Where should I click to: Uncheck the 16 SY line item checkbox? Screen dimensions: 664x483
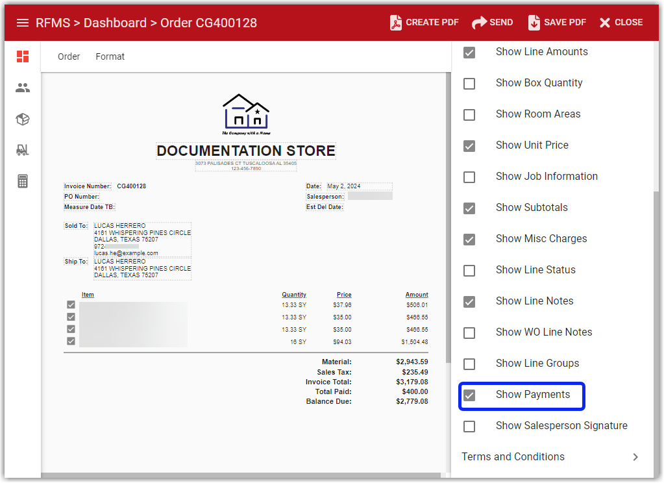[71, 341]
